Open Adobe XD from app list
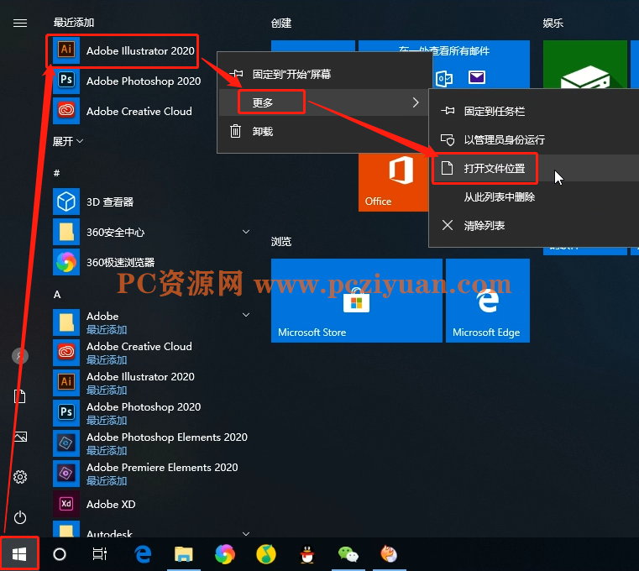 pos(152,504)
